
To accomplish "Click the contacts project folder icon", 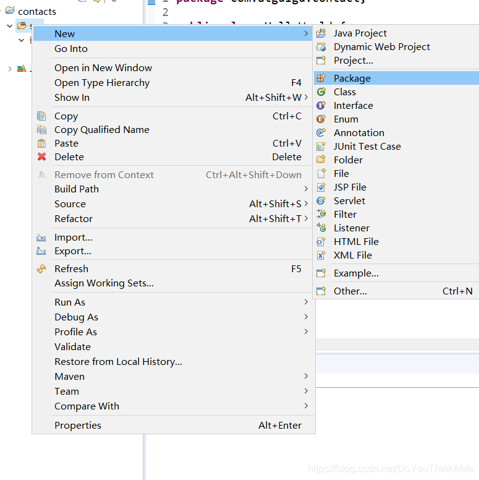I will [10, 11].
